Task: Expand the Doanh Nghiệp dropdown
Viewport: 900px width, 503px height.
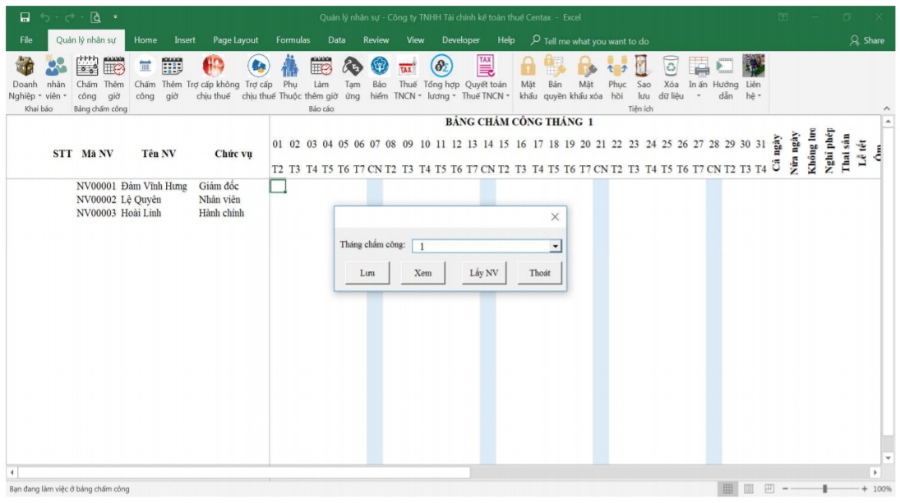Action: click(x=23, y=96)
